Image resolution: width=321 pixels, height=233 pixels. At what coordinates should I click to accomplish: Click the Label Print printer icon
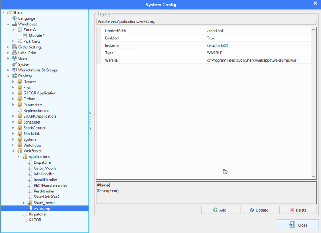[x=14, y=53]
